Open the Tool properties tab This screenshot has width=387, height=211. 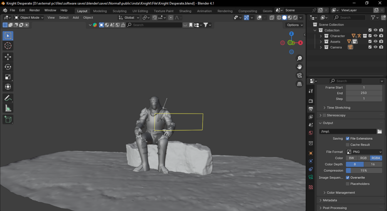311,91
